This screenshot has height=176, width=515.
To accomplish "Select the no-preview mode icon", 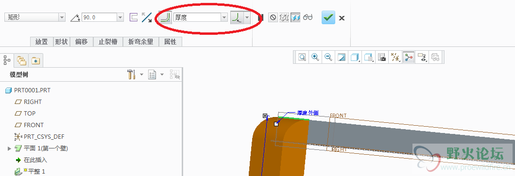I will coord(273,17).
